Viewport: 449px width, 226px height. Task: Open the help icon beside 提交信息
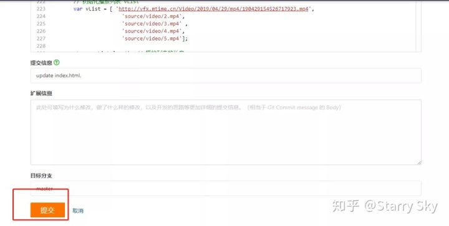(x=57, y=62)
